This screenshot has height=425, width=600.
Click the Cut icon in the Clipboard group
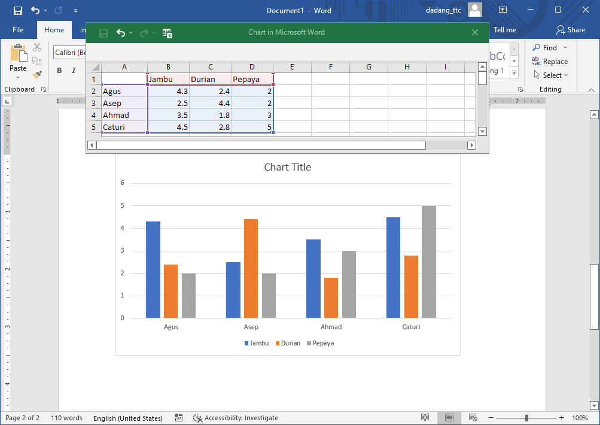[36, 47]
